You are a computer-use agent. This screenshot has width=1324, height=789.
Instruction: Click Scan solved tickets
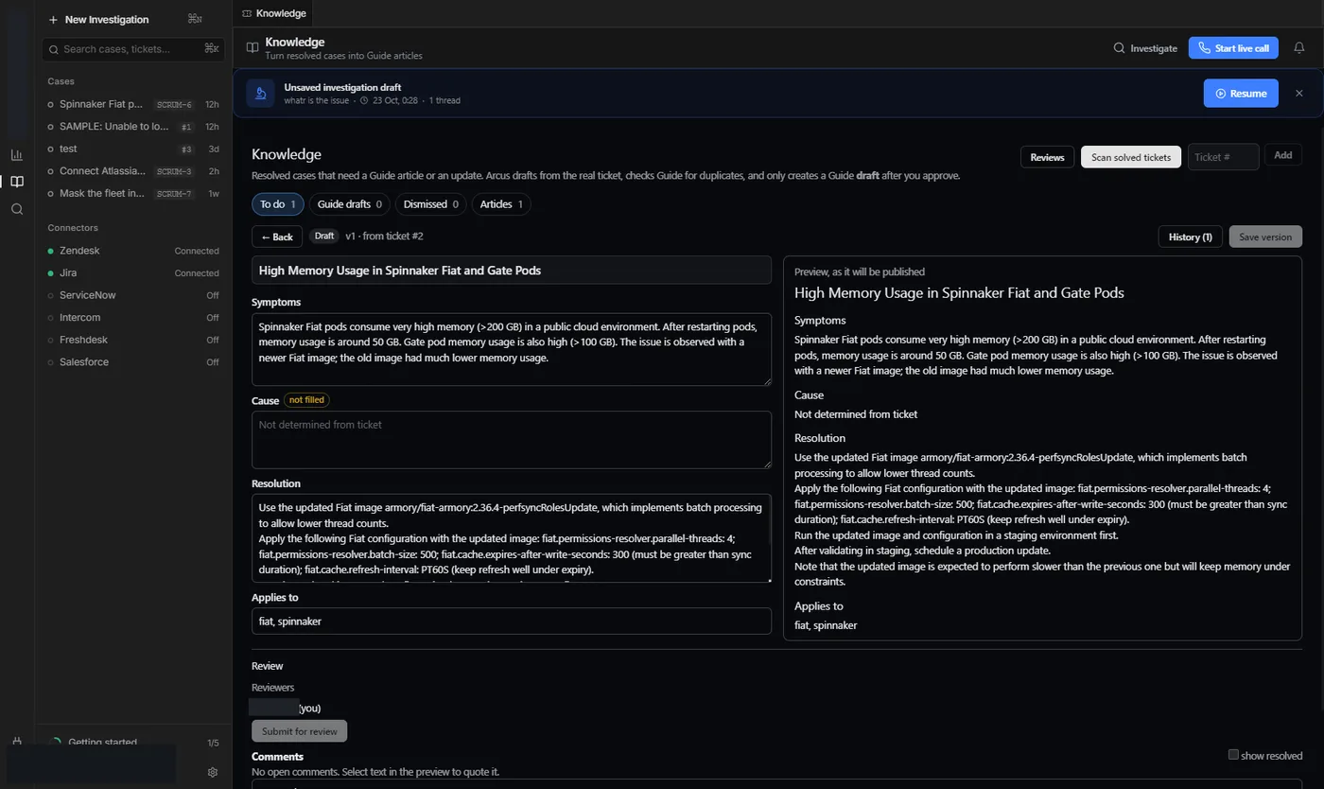point(1131,157)
